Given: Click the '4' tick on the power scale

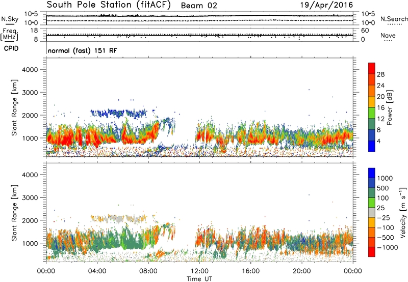Looking at the screenshot, I should click(378, 141).
